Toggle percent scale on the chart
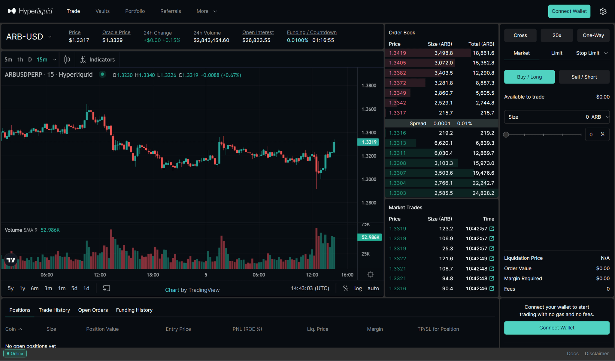 pos(345,288)
